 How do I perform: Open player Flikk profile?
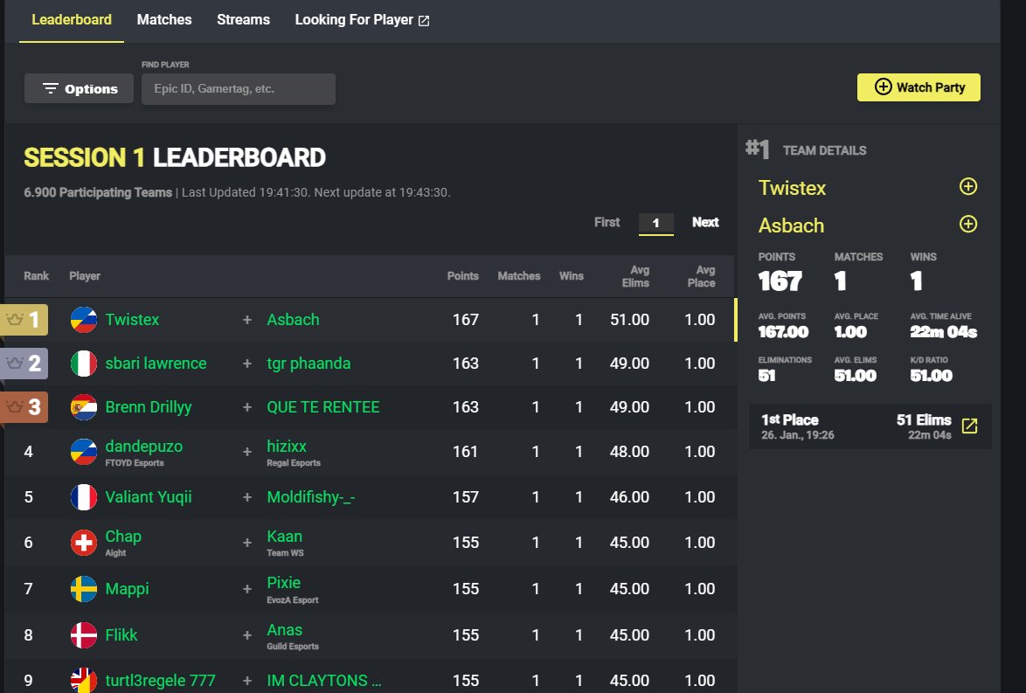click(x=121, y=634)
